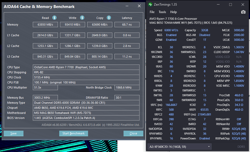Click Motherboard field MSI MAG B650 Tomahawk

(x=86, y=113)
